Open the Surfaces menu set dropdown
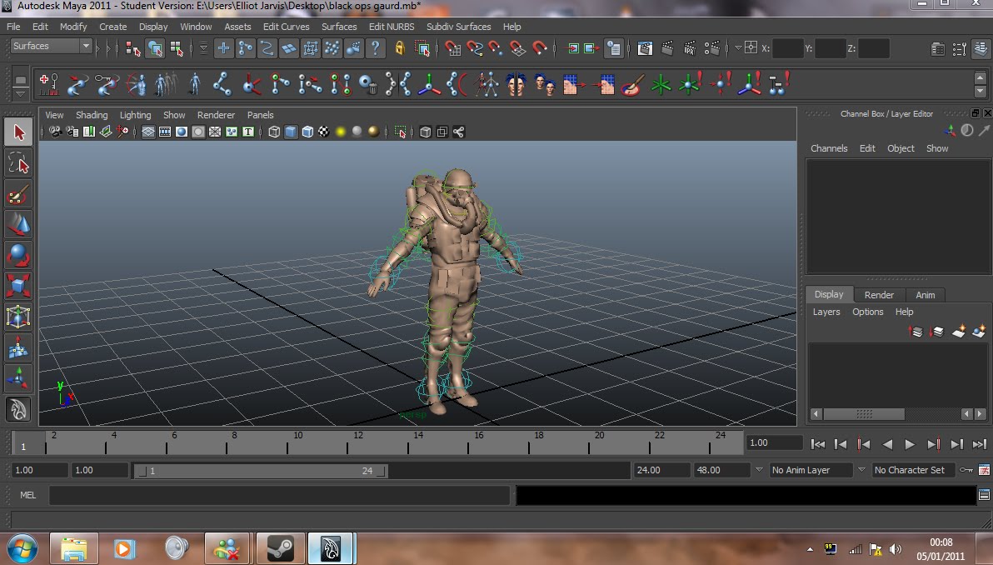Image resolution: width=993 pixels, height=565 pixels. 52,46
